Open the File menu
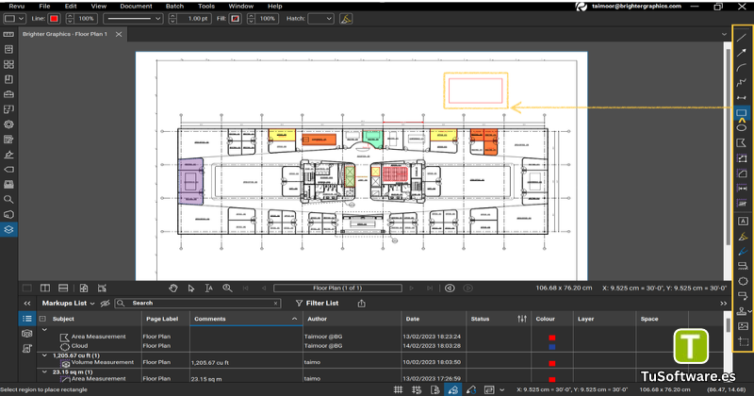The image size is (754, 396). [x=44, y=7]
